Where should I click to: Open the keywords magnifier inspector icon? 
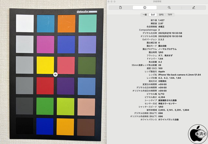tap(169, 7)
